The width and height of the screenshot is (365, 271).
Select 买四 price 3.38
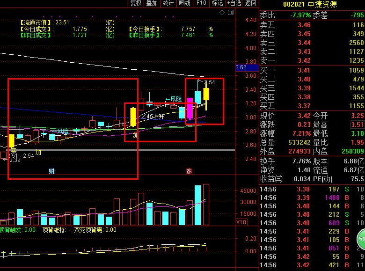pos(304,97)
